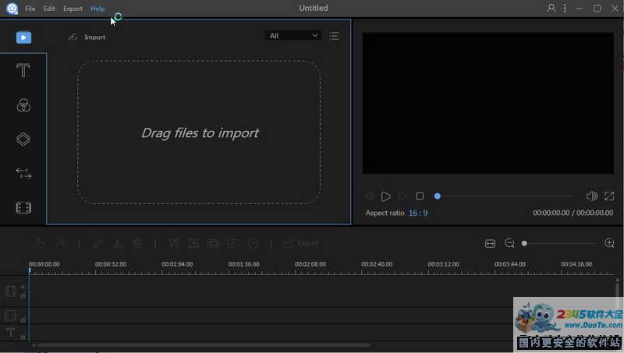Click the scissors Split tool

117,243
